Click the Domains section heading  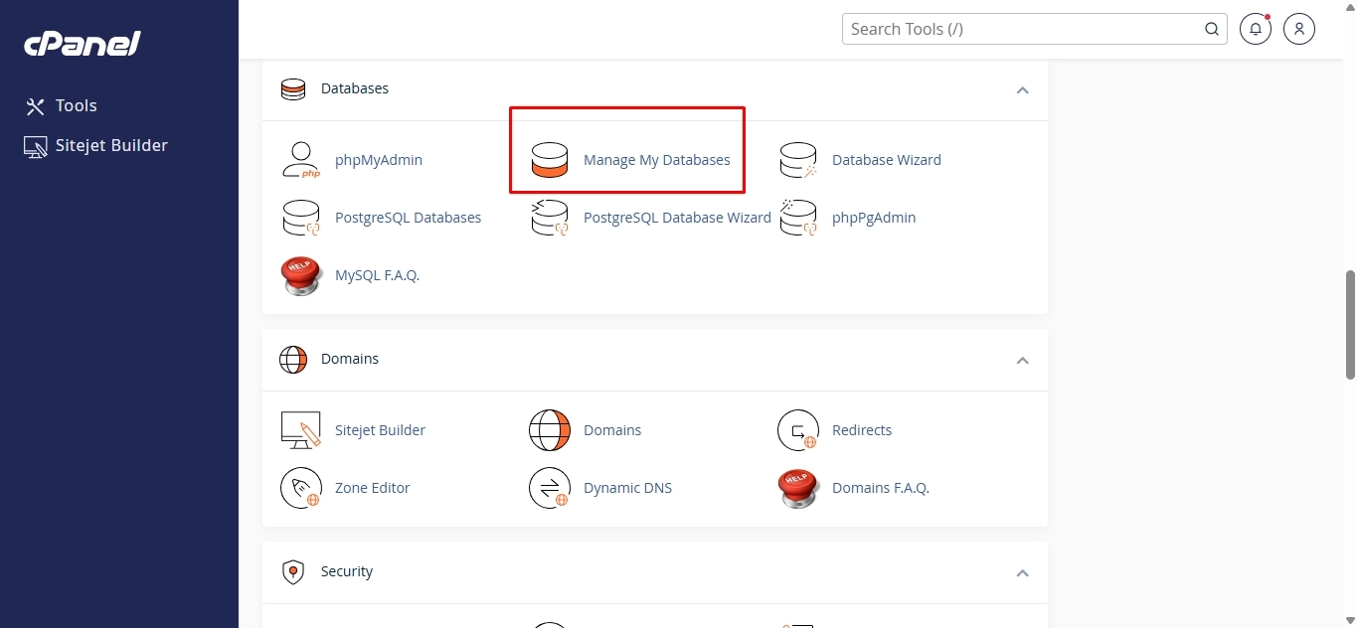(x=350, y=359)
